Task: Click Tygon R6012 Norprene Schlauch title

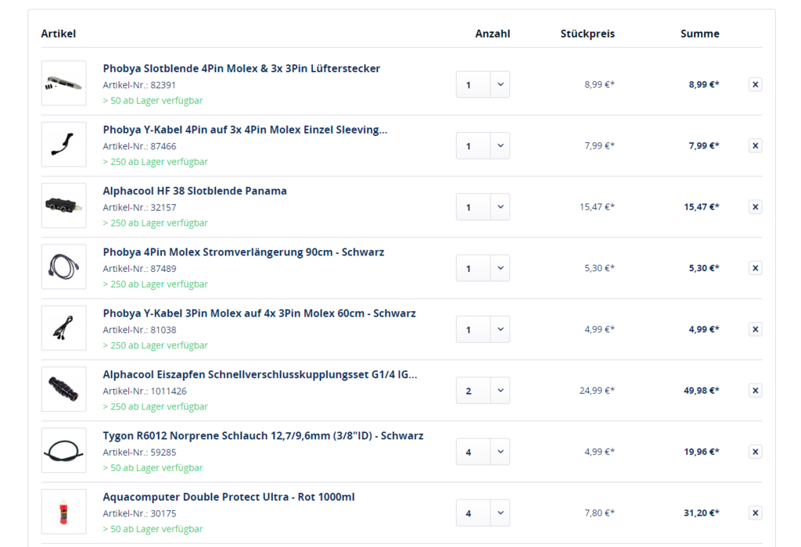Action: pos(263,436)
